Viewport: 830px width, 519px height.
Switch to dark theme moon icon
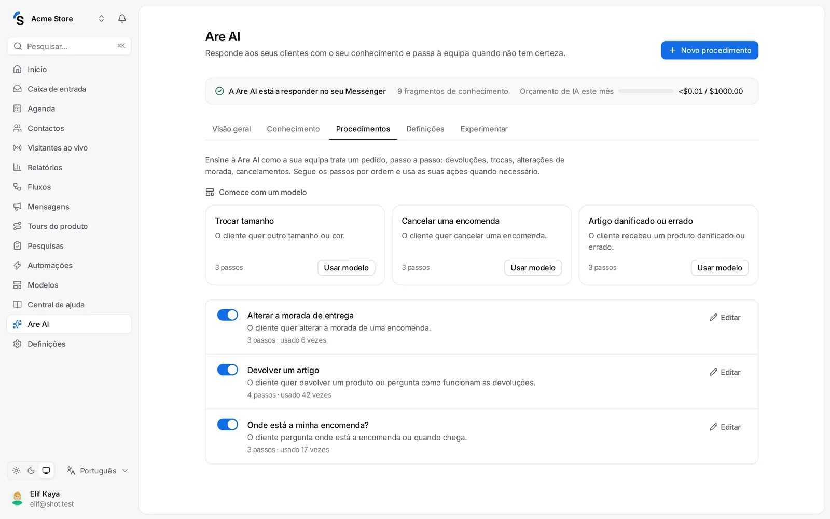point(31,471)
